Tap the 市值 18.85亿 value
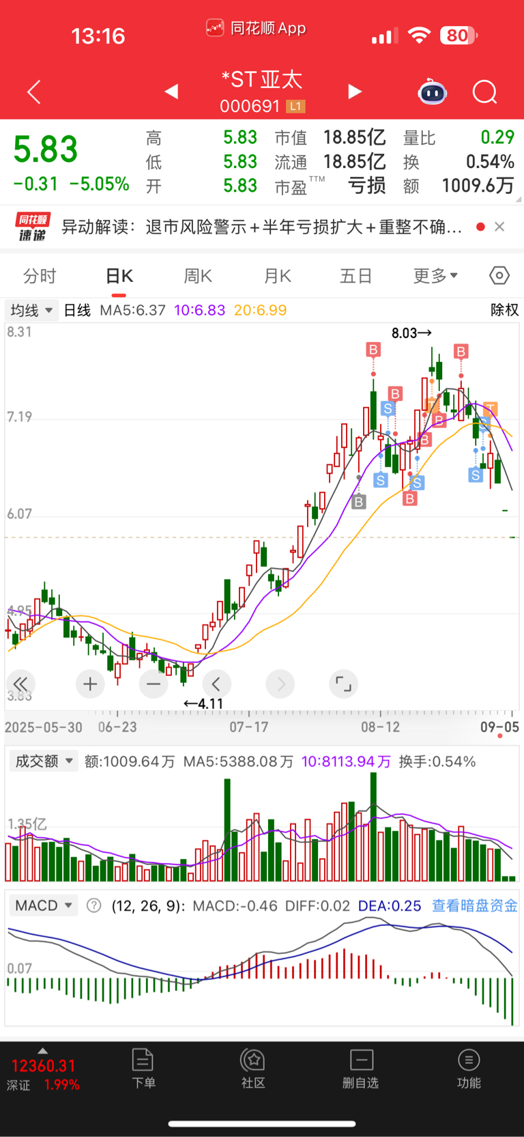The height and width of the screenshot is (1137, 524). [x=354, y=137]
